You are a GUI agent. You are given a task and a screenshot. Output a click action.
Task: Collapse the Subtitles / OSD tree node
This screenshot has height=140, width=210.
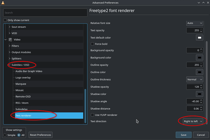click(9, 65)
